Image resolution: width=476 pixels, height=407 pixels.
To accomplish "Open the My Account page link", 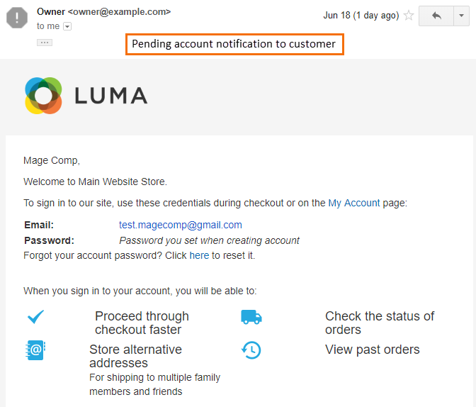I will [x=354, y=203].
